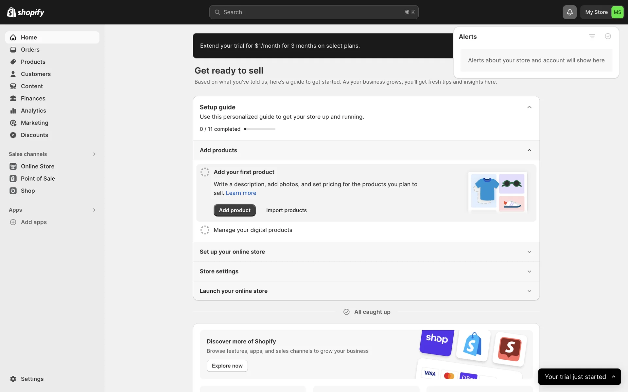The image size is (628, 392).
Task: Click the Analytics bar chart icon
Action: (x=13, y=111)
